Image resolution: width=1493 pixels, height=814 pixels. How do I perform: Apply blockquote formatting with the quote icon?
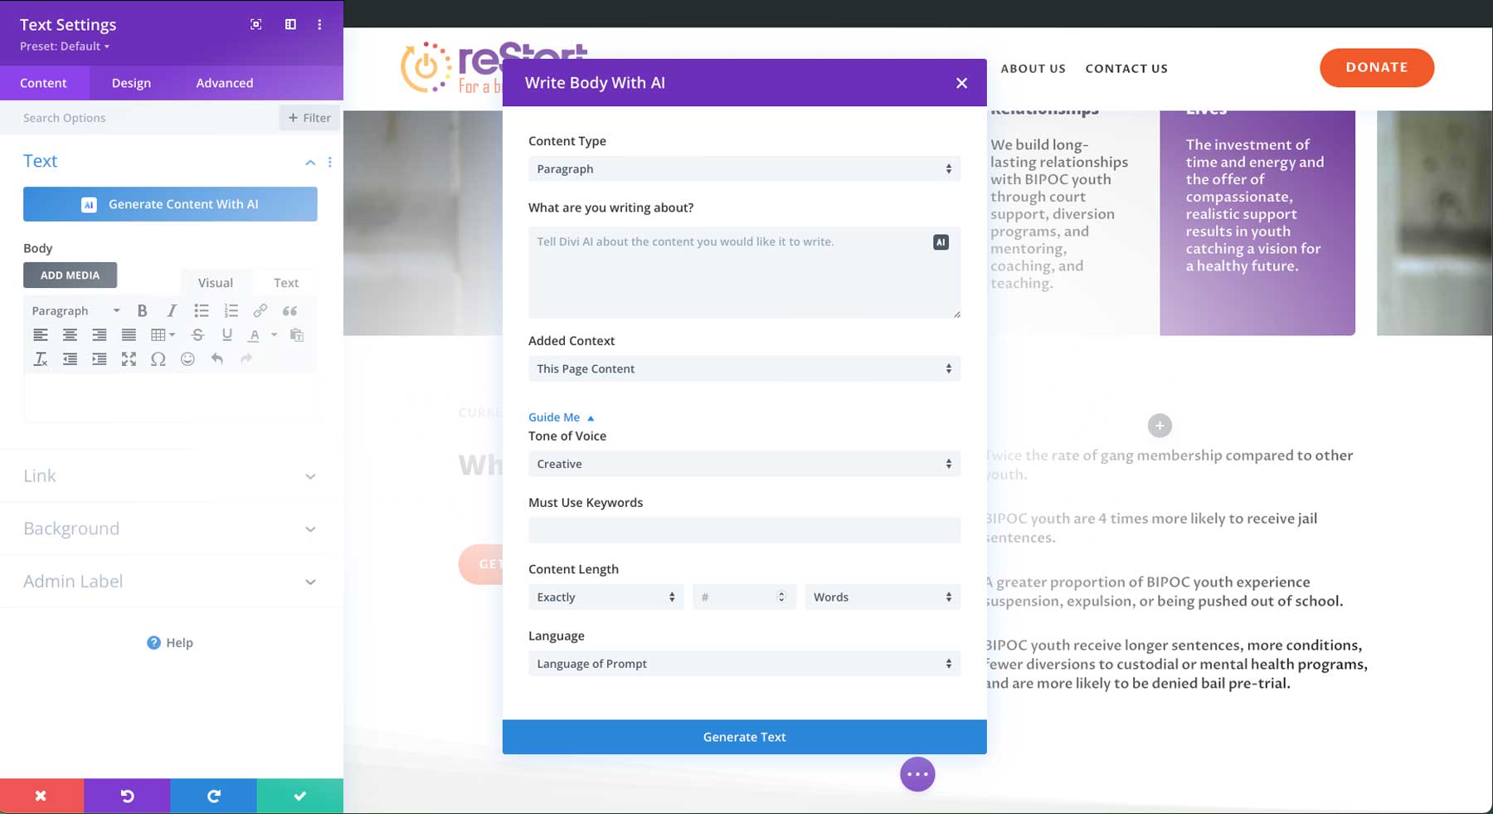pyautogui.click(x=289, y=310)
